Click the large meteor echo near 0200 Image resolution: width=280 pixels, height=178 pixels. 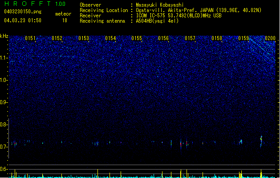[261, 142]
